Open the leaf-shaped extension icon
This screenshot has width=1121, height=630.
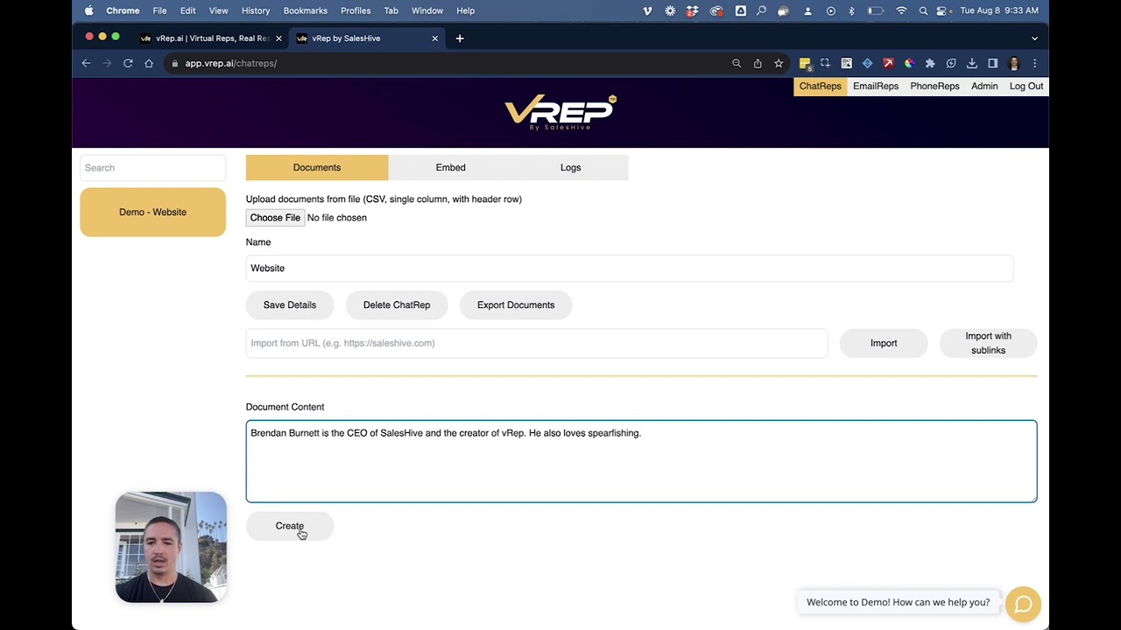click(951, 63)
